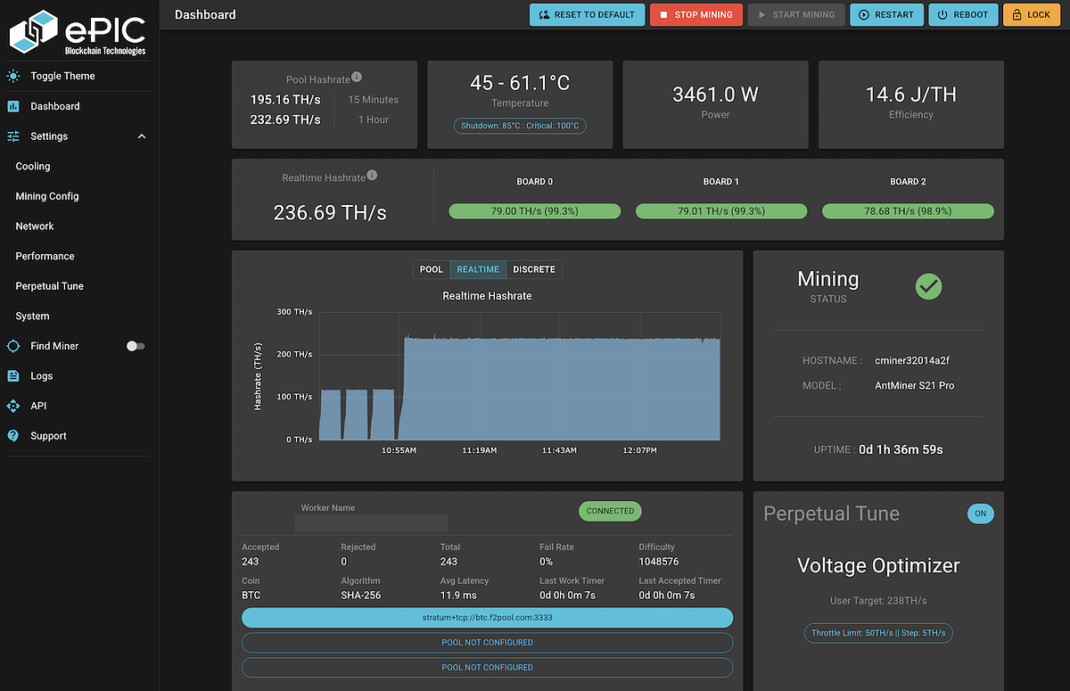Collapse the Settings section chevron
The height and width of the screenshot is (691, 1070).
click(141, 136)
